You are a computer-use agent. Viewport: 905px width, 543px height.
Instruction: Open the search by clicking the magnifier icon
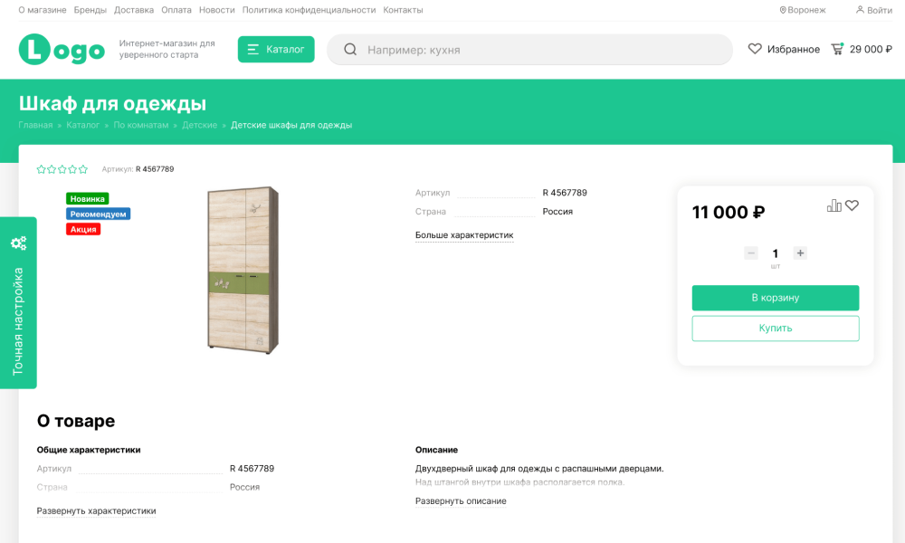click(x=350, y=50)
